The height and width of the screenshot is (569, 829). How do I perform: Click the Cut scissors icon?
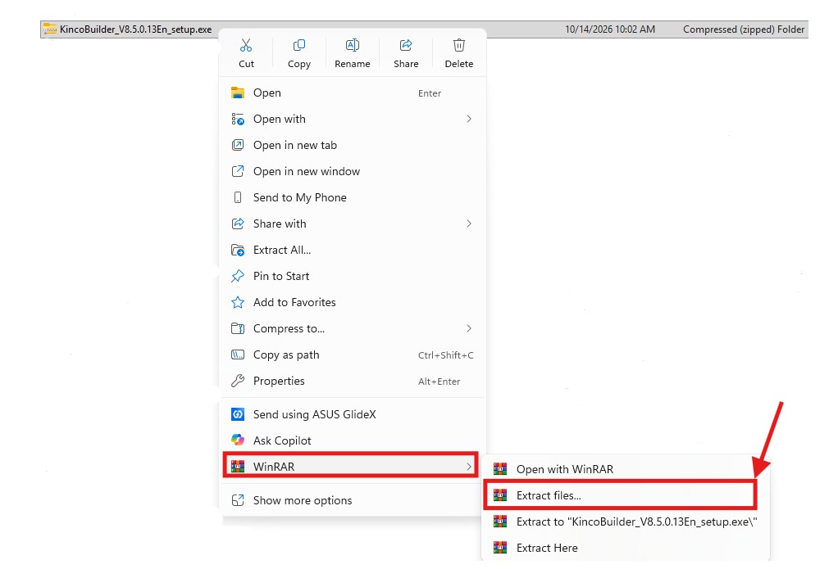click(246, 45)
